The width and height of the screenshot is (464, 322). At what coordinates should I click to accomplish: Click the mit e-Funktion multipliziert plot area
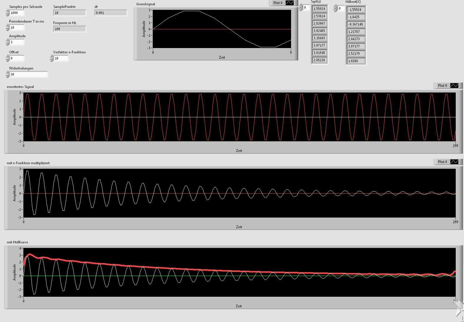coord(240,193)
